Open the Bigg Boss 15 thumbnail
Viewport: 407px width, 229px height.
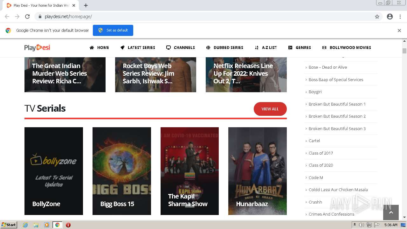(122, 171)
